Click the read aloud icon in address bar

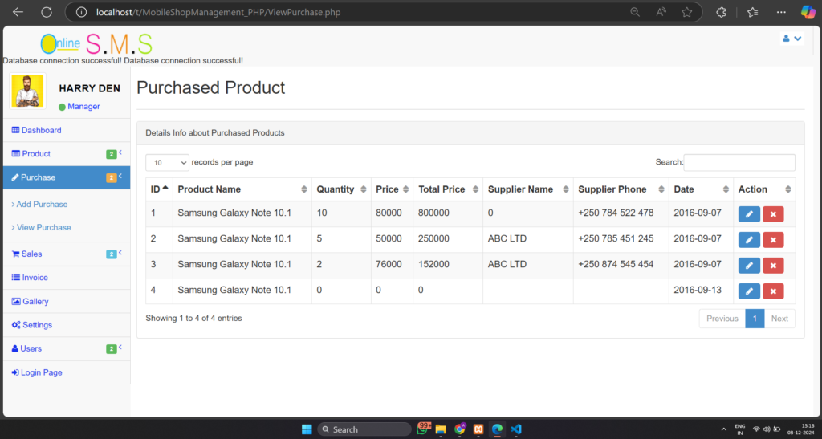pos(661,12)
